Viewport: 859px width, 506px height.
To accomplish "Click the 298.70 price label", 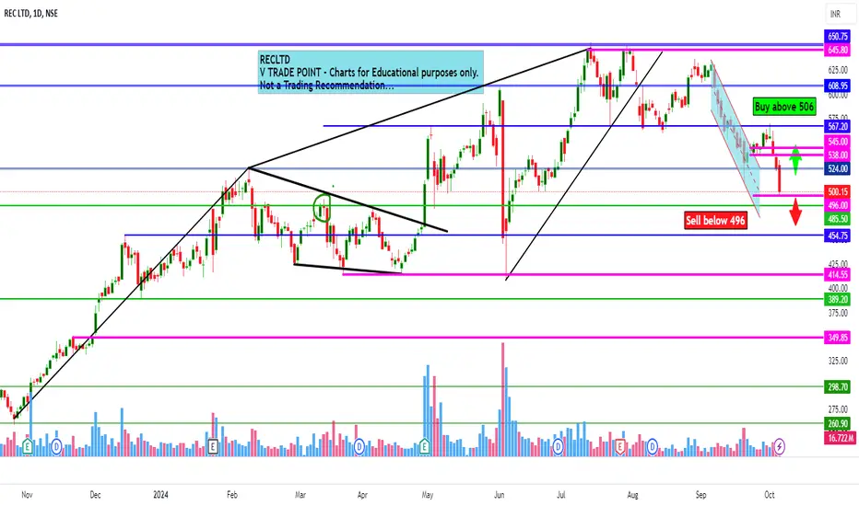I will (838, 387).
